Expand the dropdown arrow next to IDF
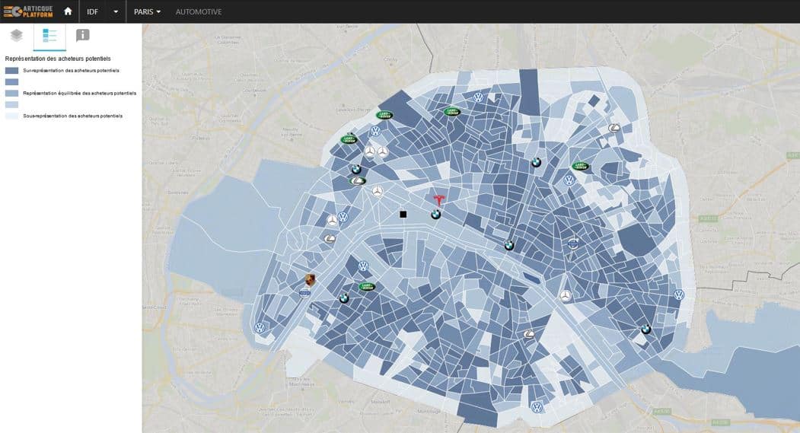This screenshot has height=433, width=800. (116, 11)
